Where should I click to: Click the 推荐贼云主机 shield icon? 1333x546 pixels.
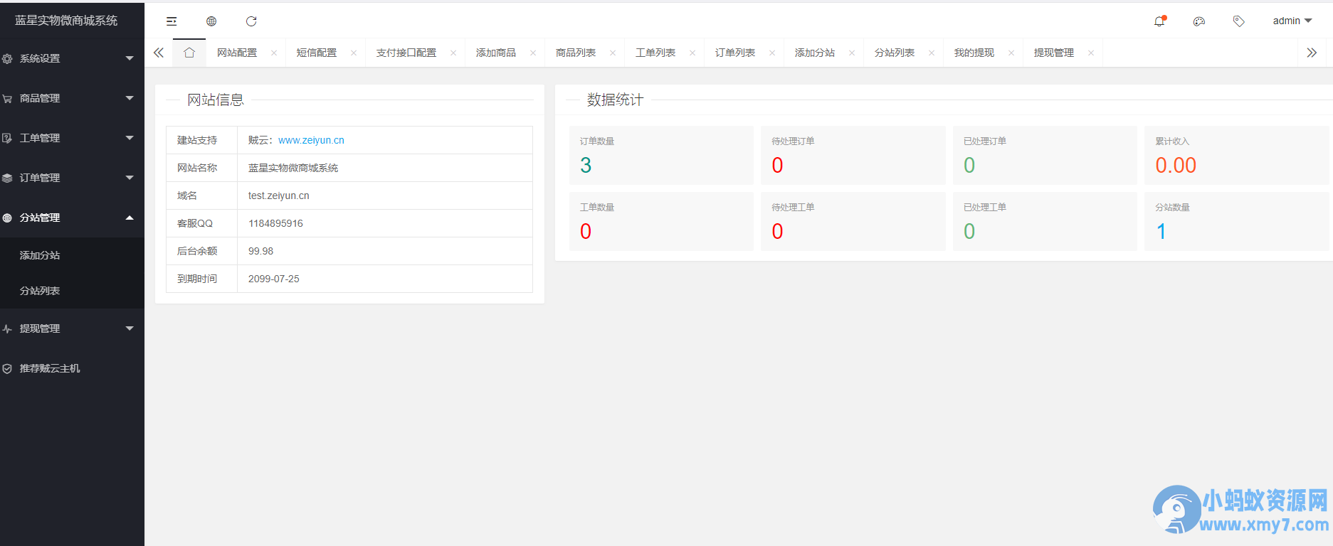point(7,369)
